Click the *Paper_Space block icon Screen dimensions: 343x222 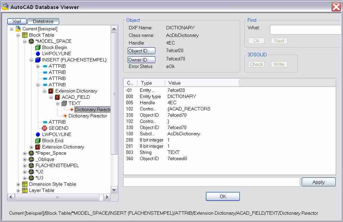pyautogui.click(x=31, y=153)
